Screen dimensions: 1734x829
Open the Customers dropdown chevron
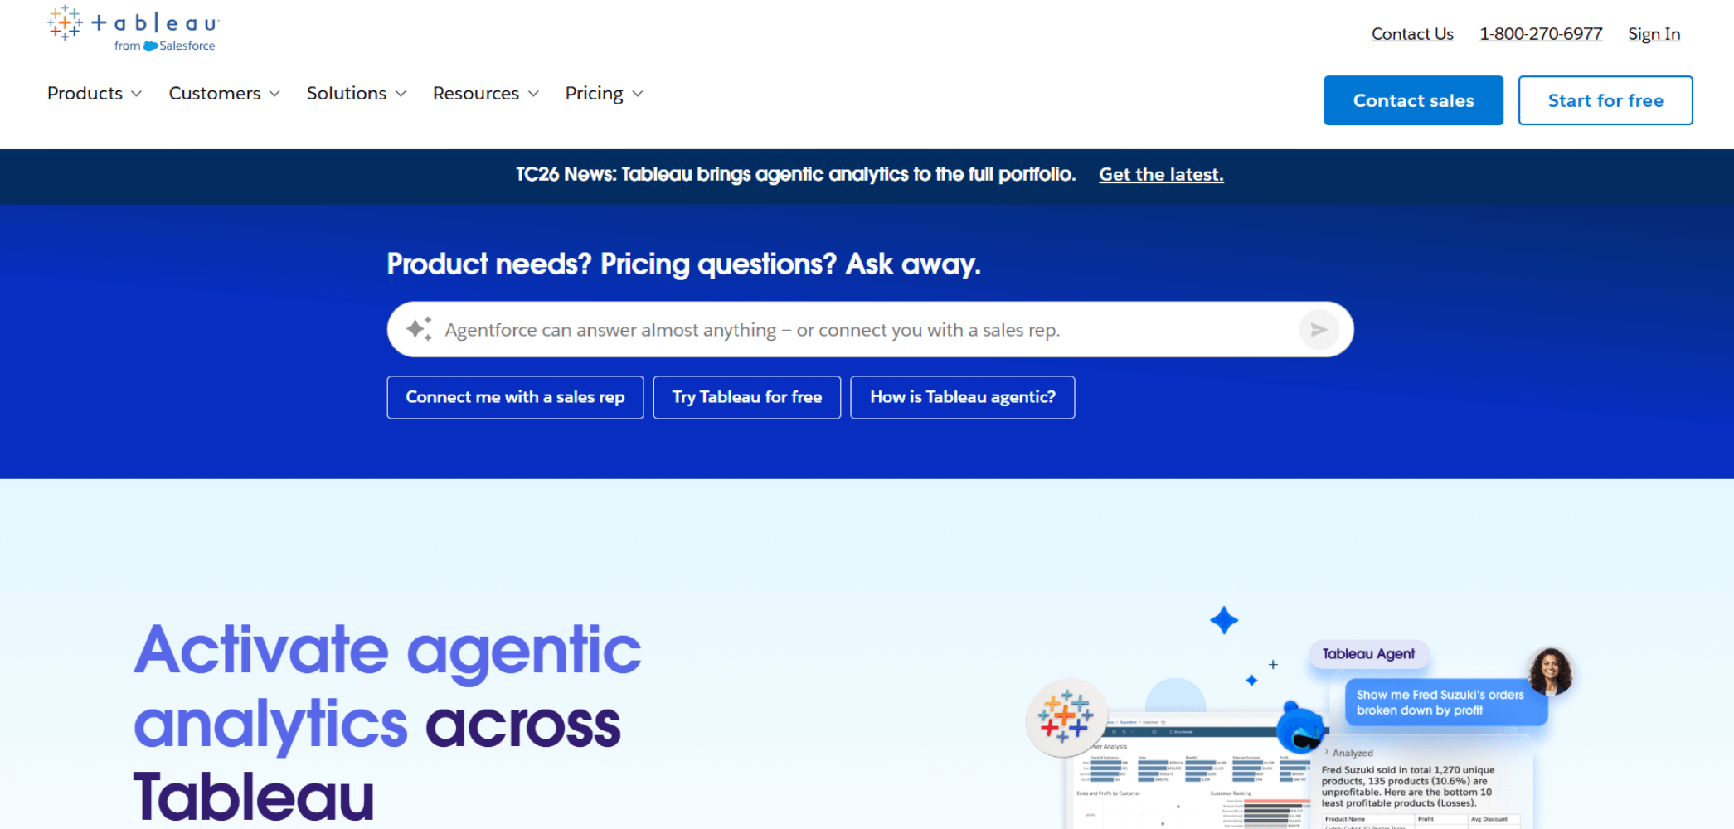pyautogui.click(x=274, y=94)
